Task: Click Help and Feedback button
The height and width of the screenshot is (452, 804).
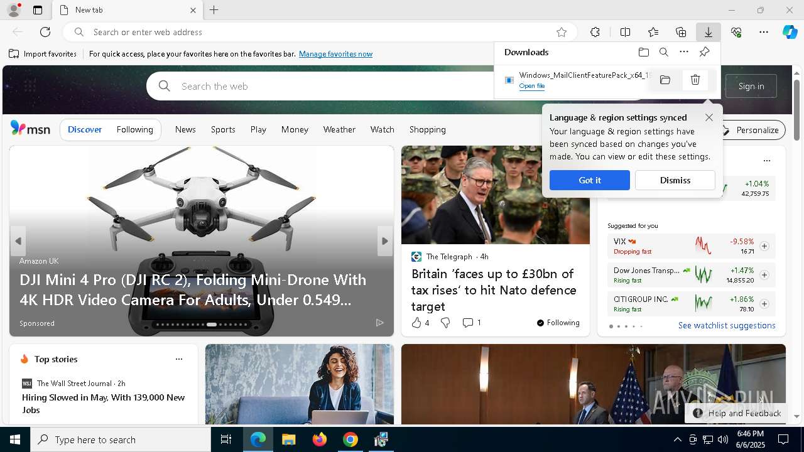Action: coord(737,413)
